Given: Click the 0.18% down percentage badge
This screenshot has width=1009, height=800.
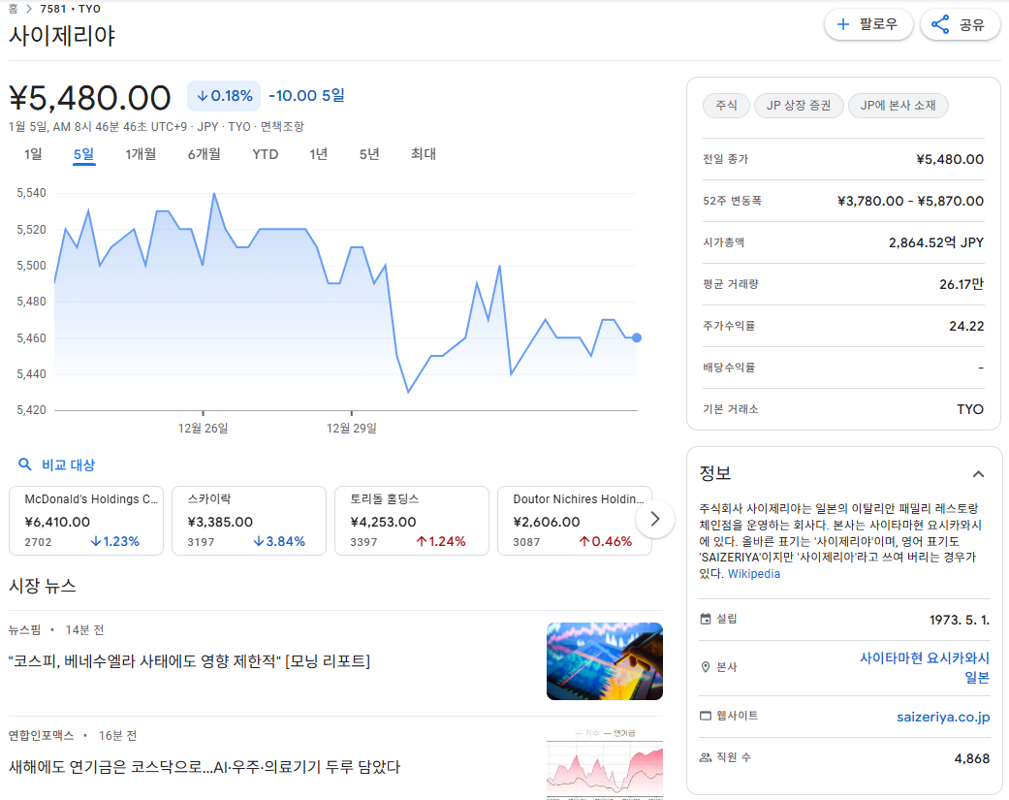Looking at the screenshot, I should tap(224, 96).
